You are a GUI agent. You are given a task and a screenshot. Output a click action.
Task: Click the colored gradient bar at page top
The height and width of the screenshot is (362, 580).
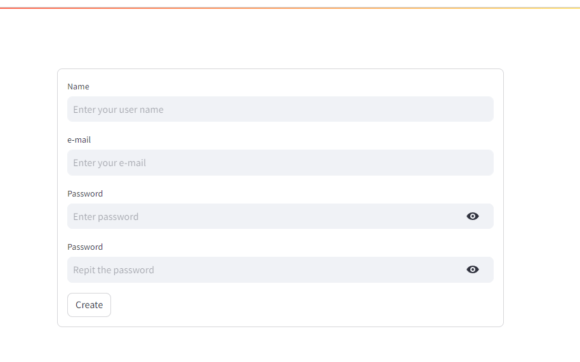pyautogui.click(x=290, y=8)
